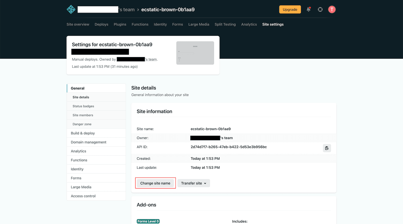Open the Plugins tab
This screenshot has width=403, height=224.
pyautogui.click(x=120, y=24)
